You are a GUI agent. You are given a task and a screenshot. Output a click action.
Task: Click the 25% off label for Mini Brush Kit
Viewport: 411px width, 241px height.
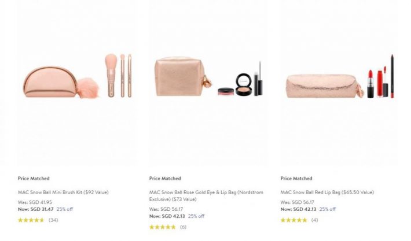pyautogui.click(x=65, y=209)
